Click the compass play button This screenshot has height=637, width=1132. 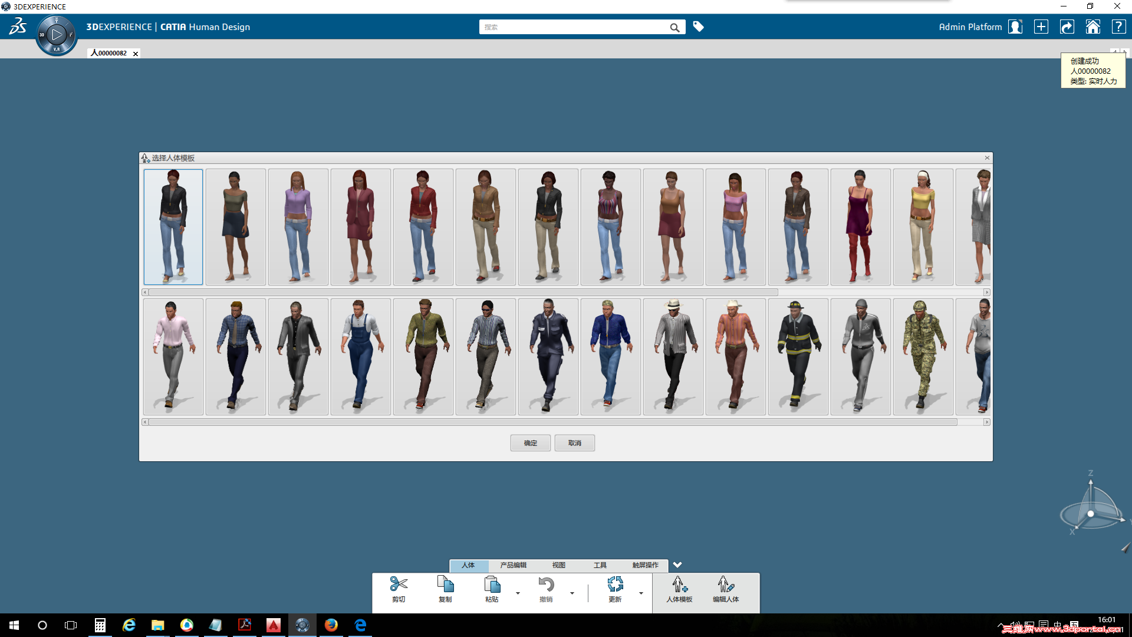pos(57,35)
